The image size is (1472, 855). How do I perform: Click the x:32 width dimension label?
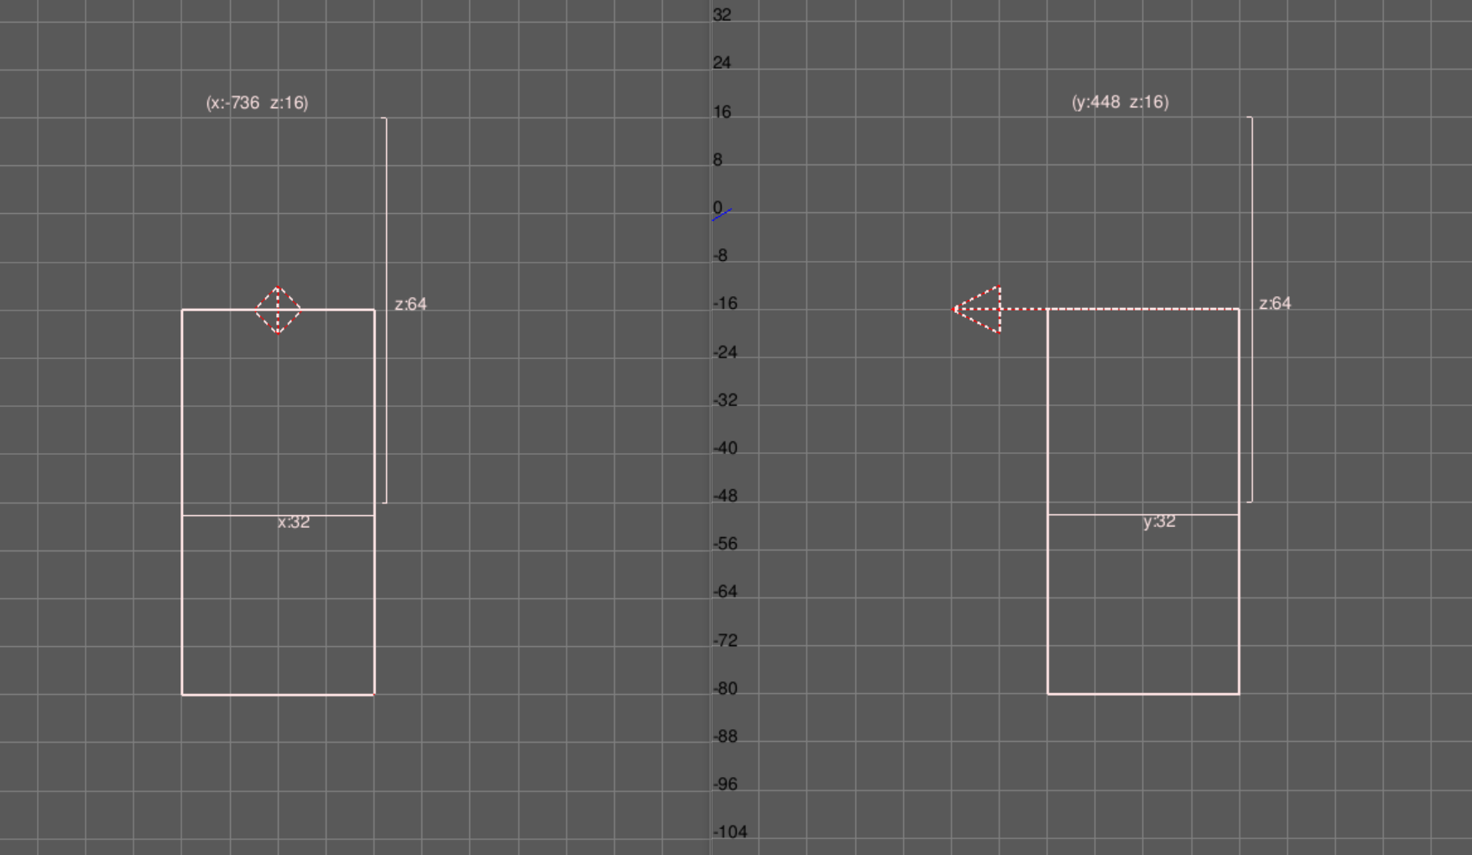pyautogui.click(x=294, y=522)
